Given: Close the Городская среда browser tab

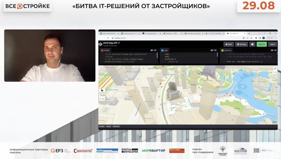Looking at the screenshot, I should (160, 33).
